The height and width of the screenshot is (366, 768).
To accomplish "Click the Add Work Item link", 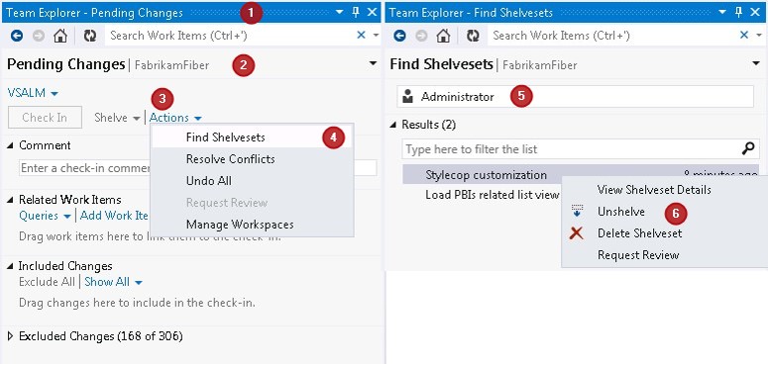I will pos(115,216).
